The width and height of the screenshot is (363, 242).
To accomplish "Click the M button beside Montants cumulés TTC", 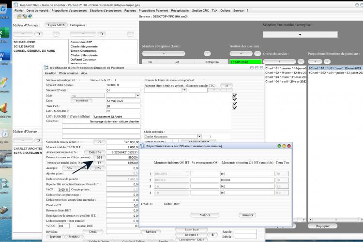I will click(227, 86).
